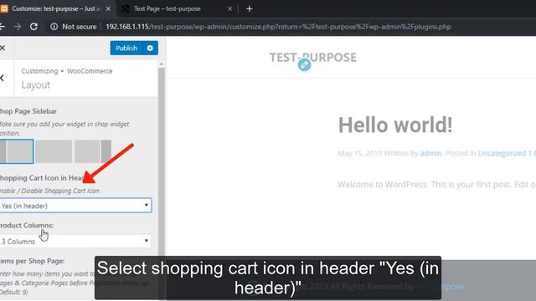Open a new browser tab
Image resolution: width=536 pixels, height=301 pixels.
[x=250, y=9]
